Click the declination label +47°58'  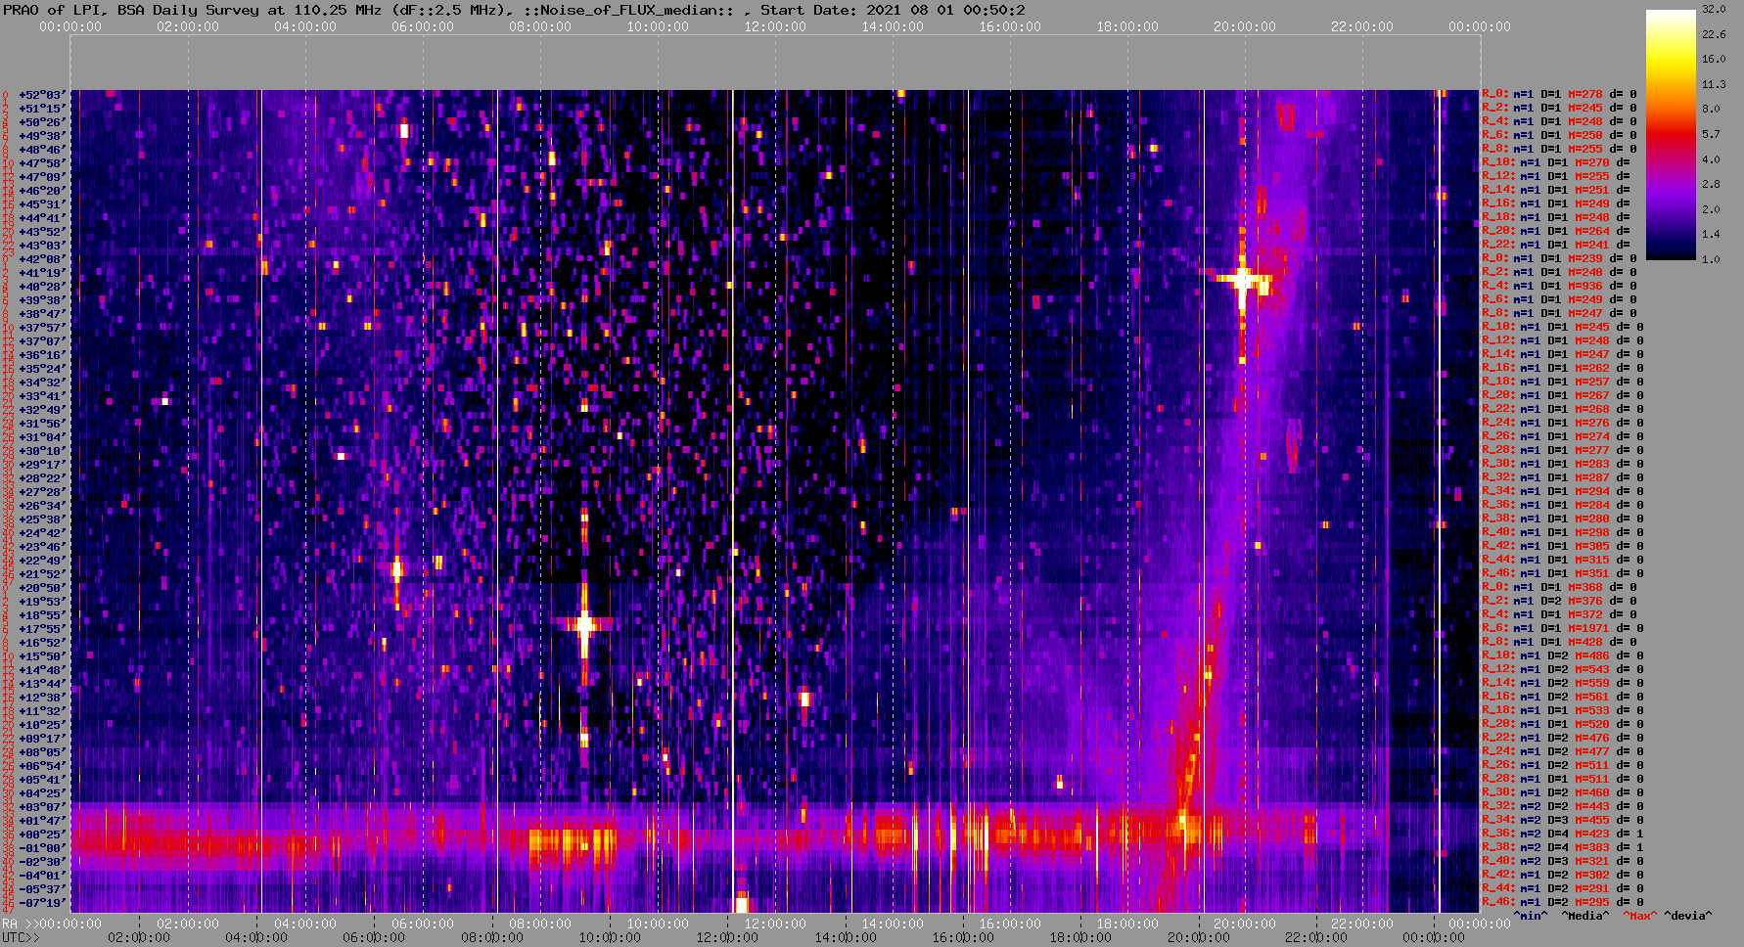[41, 163]
